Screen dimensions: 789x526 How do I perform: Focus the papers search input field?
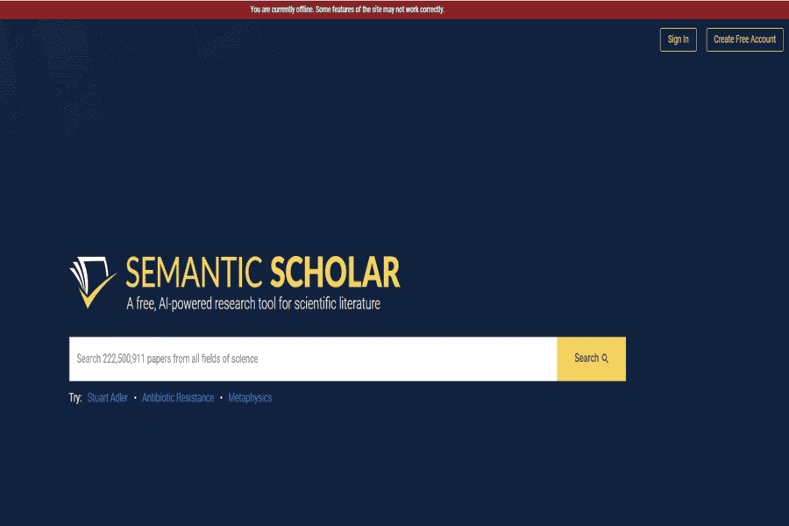[313, 359]
